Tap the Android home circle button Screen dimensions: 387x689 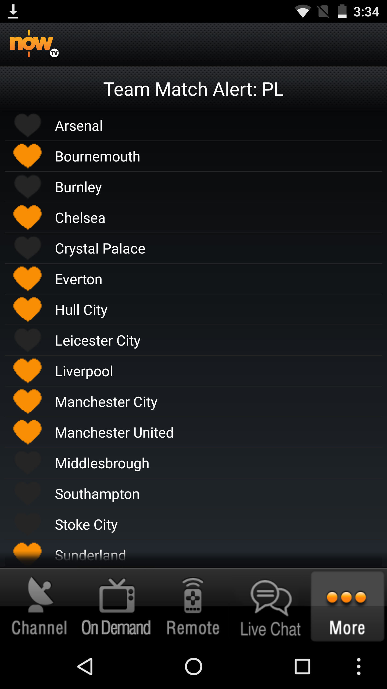(193, 667)
